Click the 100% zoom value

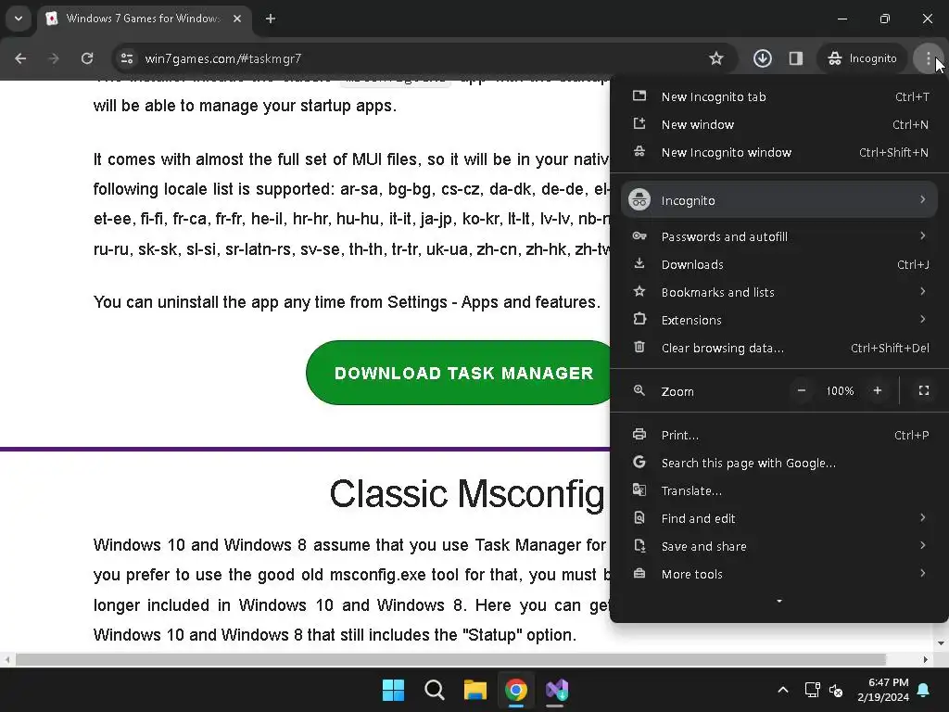pyautogui.click(x=840, y=391)
